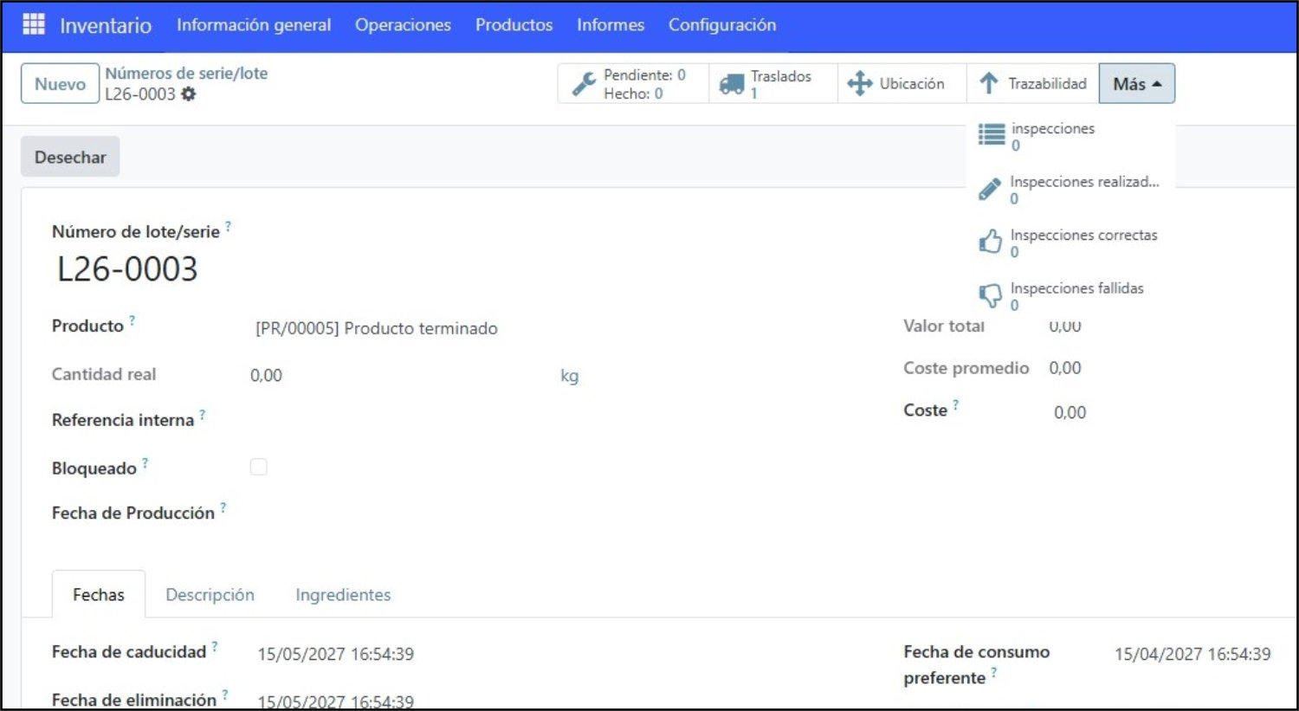
Task: Click the pencil icon for Inspecciones realizadas
Action: click(990, 189)
